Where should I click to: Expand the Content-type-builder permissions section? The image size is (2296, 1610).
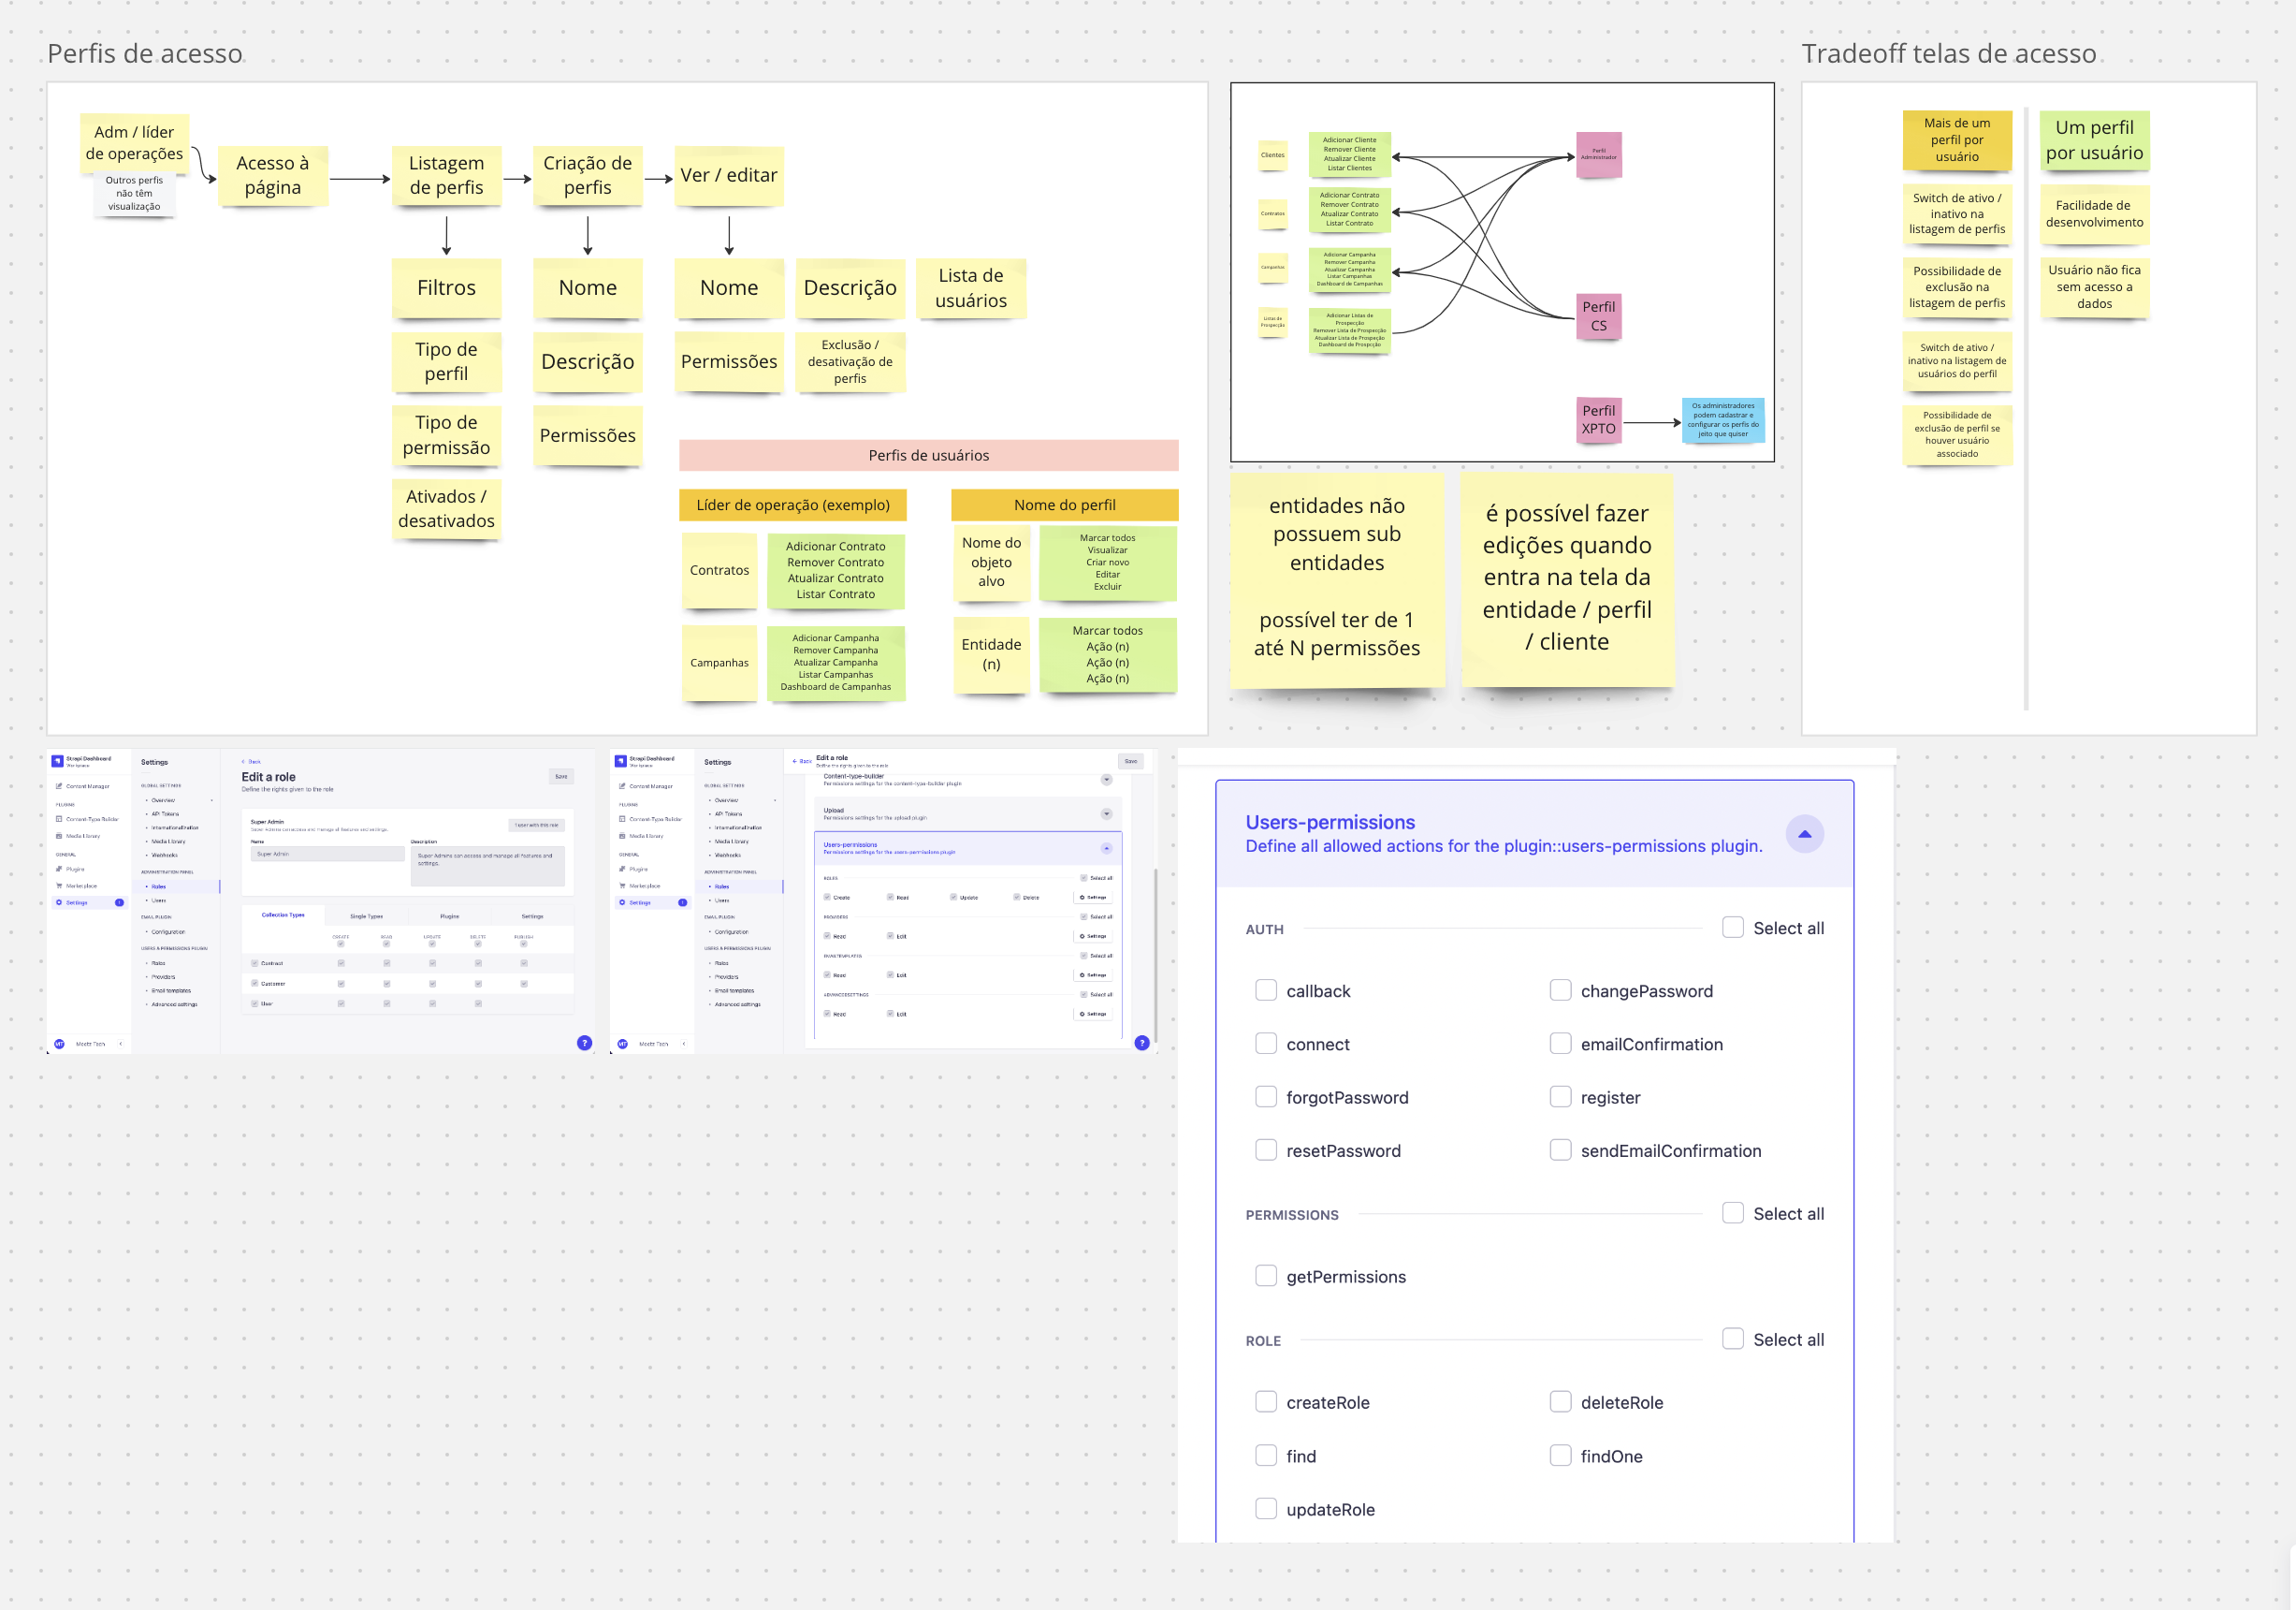[1106, 780]
